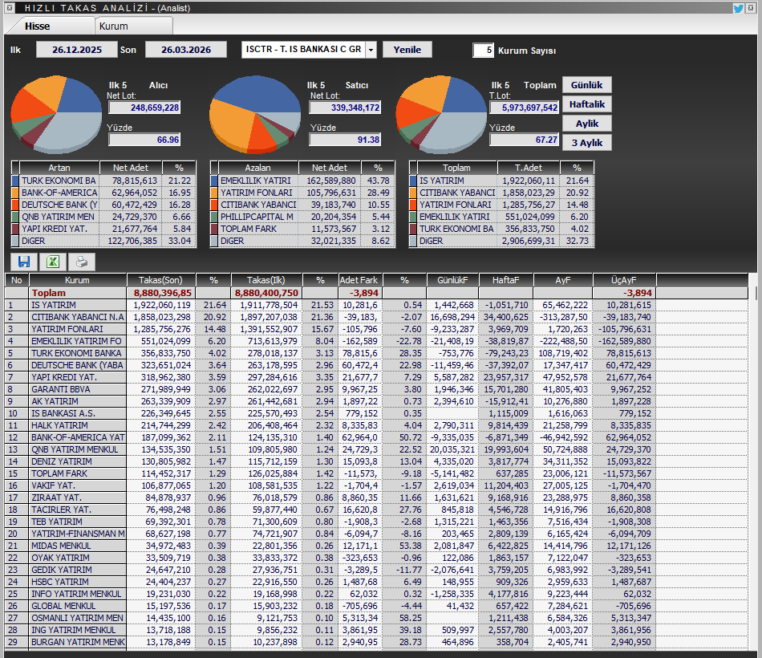This screenshot has width=762, height=658.
Task: Click the Artan table header
Action: (59, 168)
